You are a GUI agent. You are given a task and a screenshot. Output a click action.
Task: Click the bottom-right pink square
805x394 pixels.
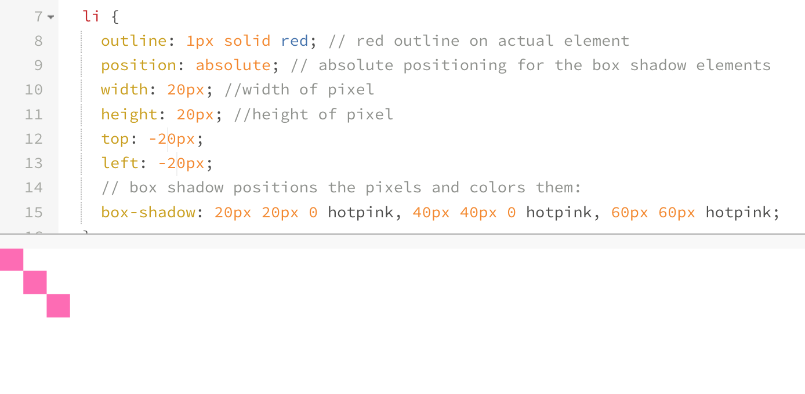(59, 306)
